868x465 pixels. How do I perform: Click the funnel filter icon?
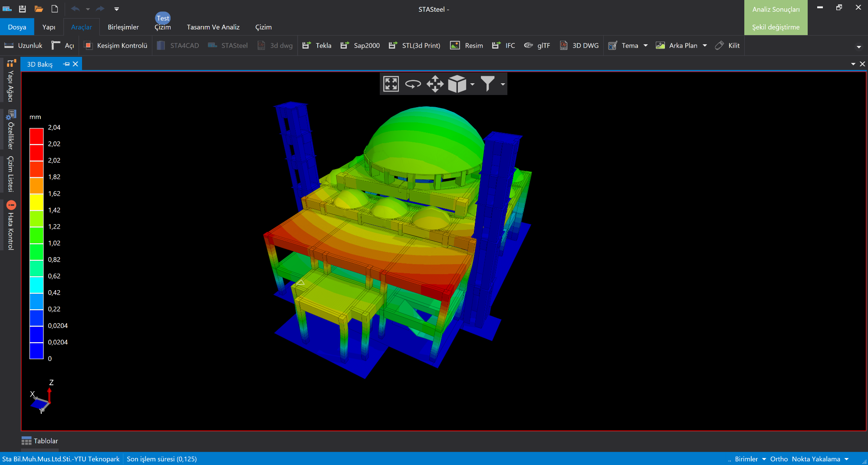point(487,84)
